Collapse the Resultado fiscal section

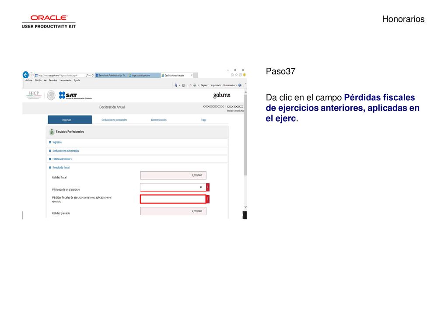59,168
